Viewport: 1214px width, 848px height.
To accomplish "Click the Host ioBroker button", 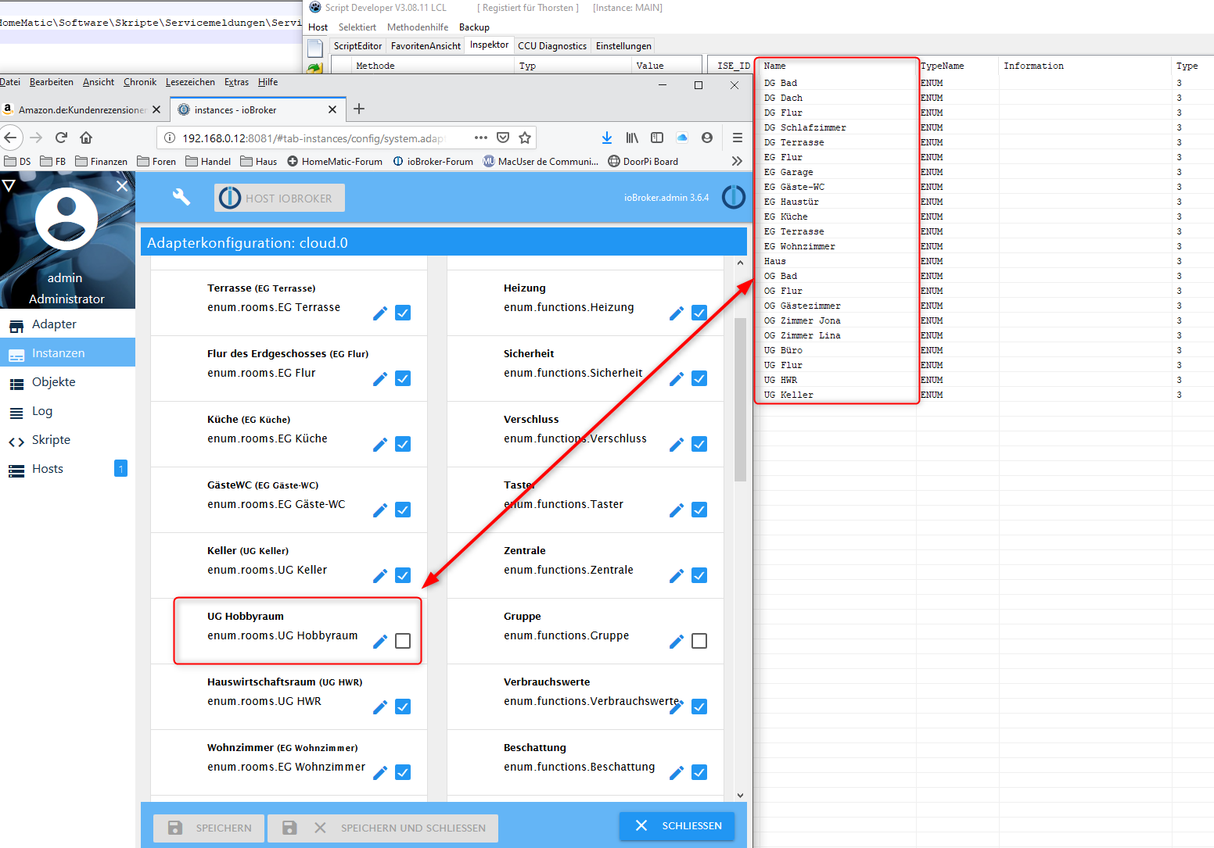I will pyautogui.click(x=279, y=198).
